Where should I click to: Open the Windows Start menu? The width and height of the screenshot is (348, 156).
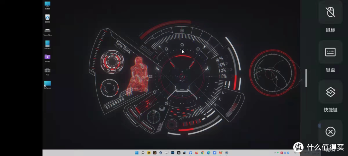(137, 153)
